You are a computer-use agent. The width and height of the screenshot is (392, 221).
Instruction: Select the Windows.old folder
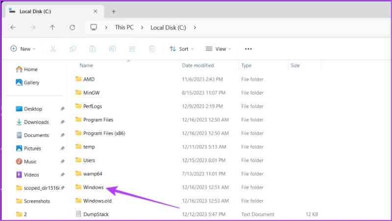(x=97, y=201)
